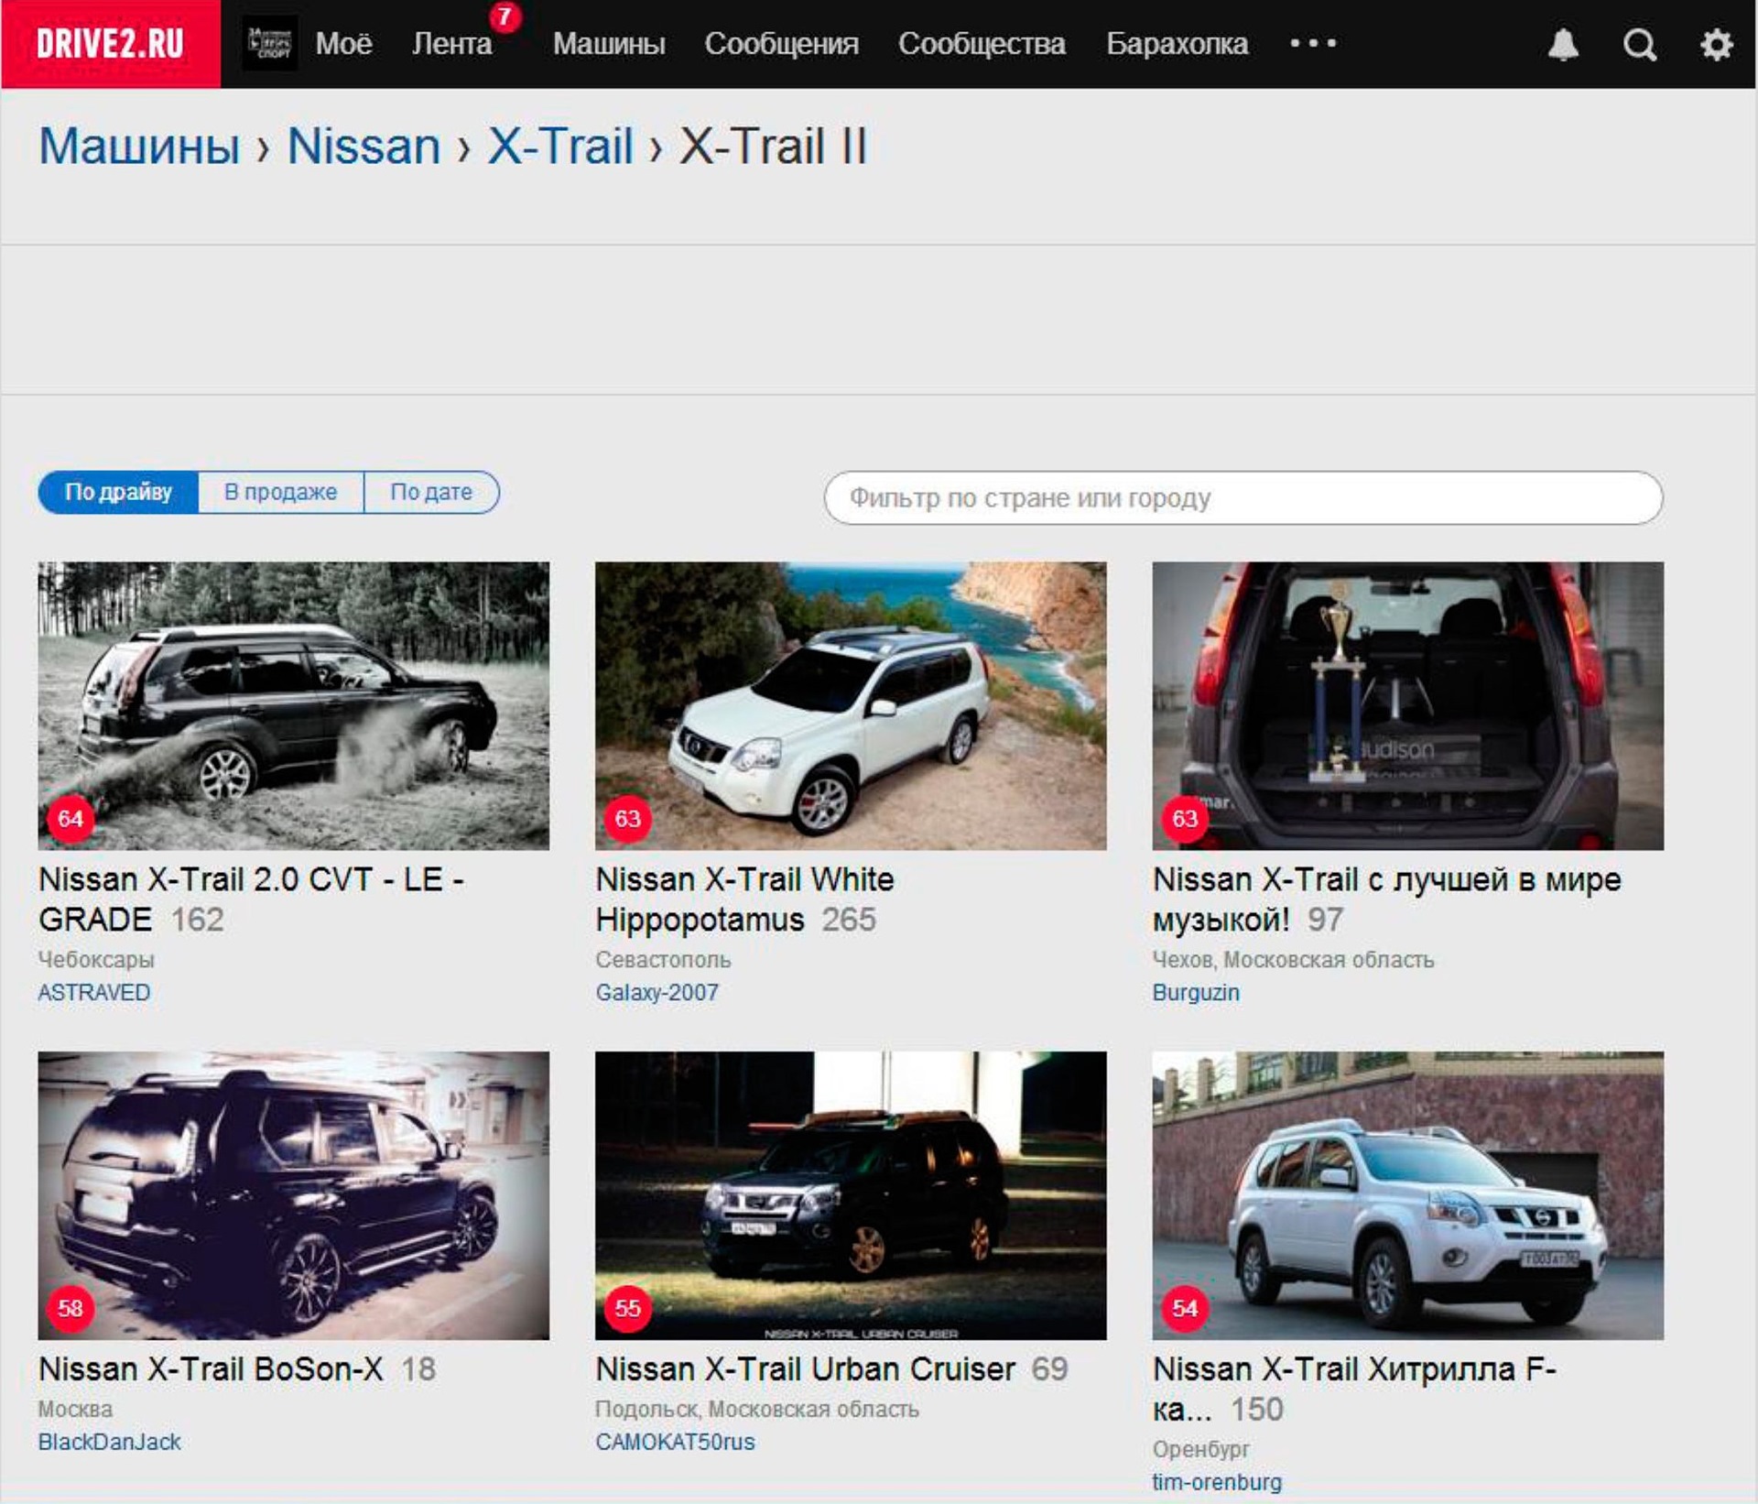Open the Барахолка menu item
Viewport: 1758px width, 1504px height.
click(x=1177, y=44)
